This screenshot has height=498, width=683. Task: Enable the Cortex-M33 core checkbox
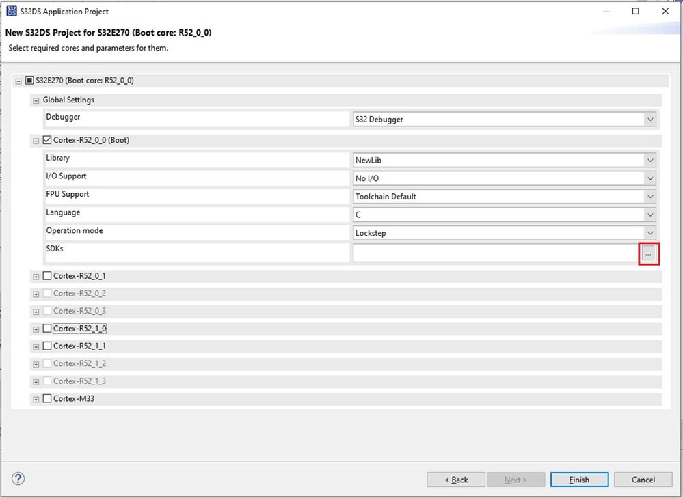pyautogui.click(x=47, y=398)
